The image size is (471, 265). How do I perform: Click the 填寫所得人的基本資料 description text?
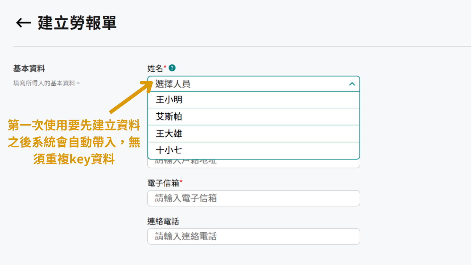(46, 83)
